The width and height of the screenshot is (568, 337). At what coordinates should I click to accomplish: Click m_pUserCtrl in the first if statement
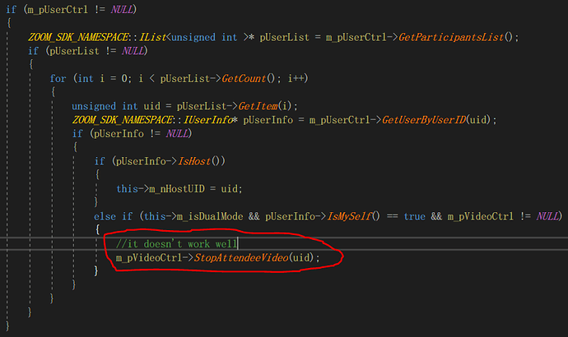[58, 9]
